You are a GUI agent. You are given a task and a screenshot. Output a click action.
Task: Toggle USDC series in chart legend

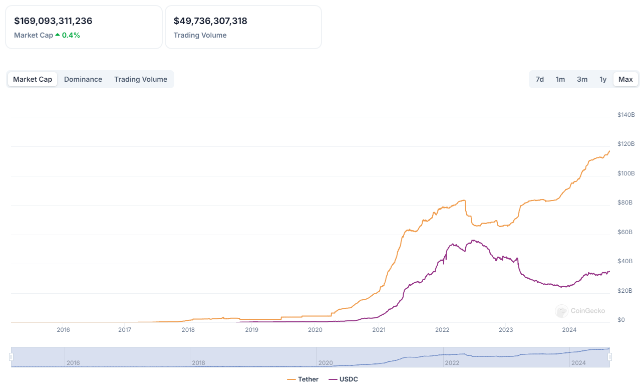(349, 379)
